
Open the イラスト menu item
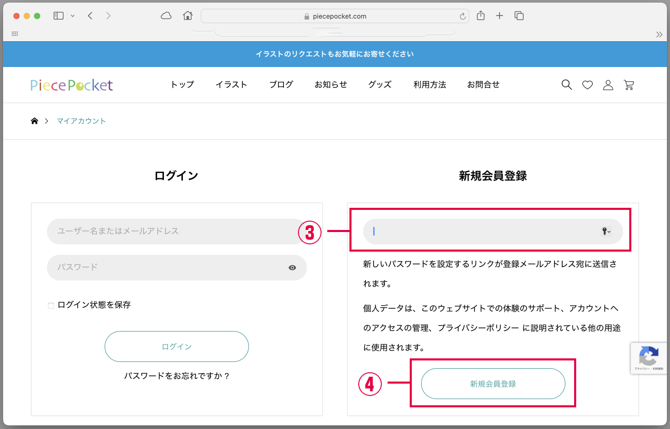click(x=231, y=85)
